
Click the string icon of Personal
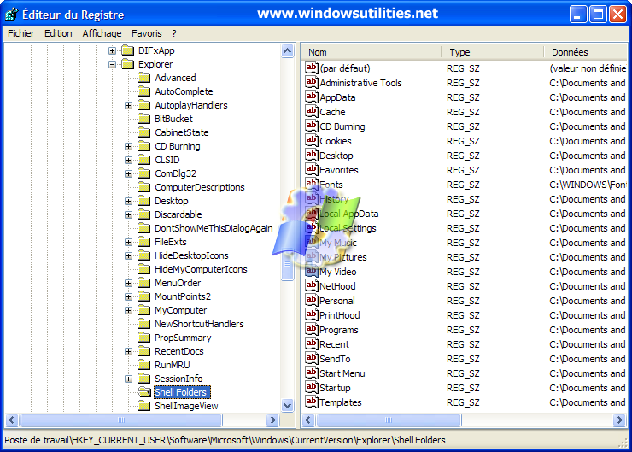312,301
